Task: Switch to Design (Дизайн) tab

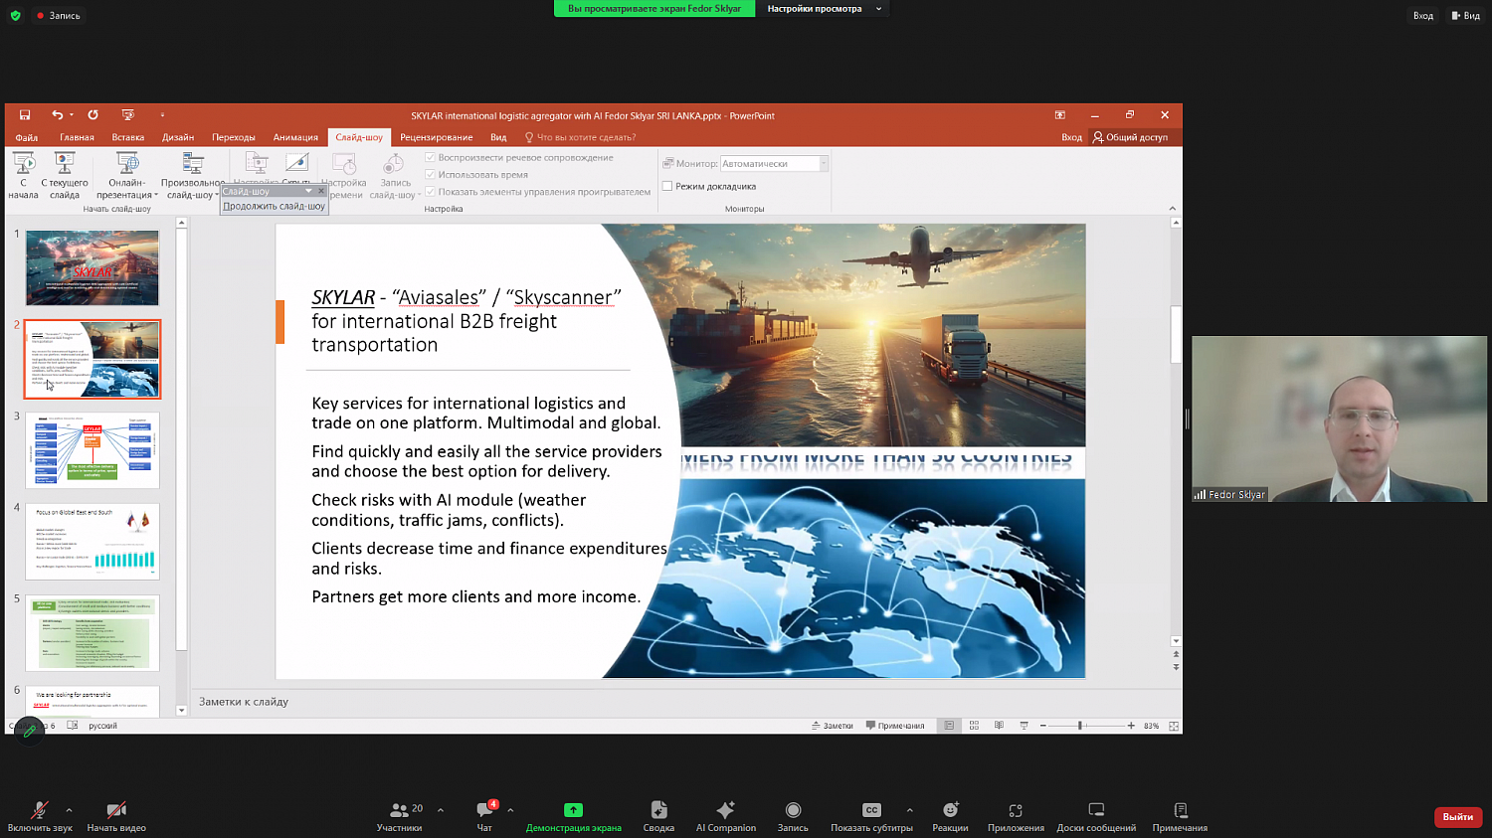Action: click(178, 137)
